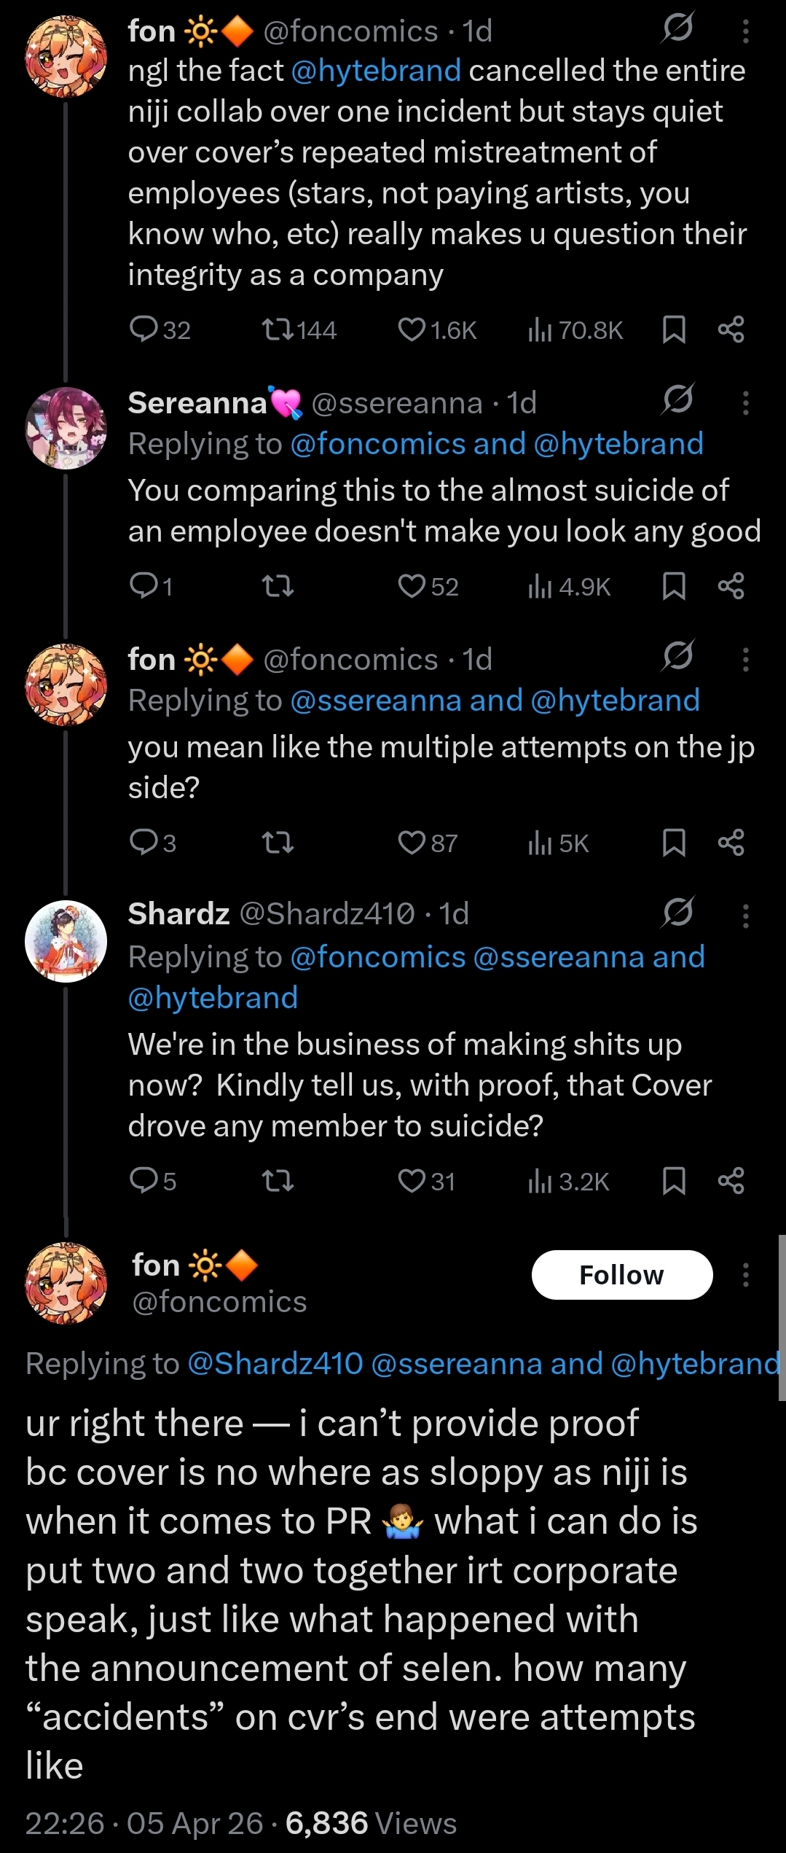This screenshot has width=786, height=1853.
Task: Reply to Shardz's tweet with 5 replies
Action: [x=144, y=1181]
